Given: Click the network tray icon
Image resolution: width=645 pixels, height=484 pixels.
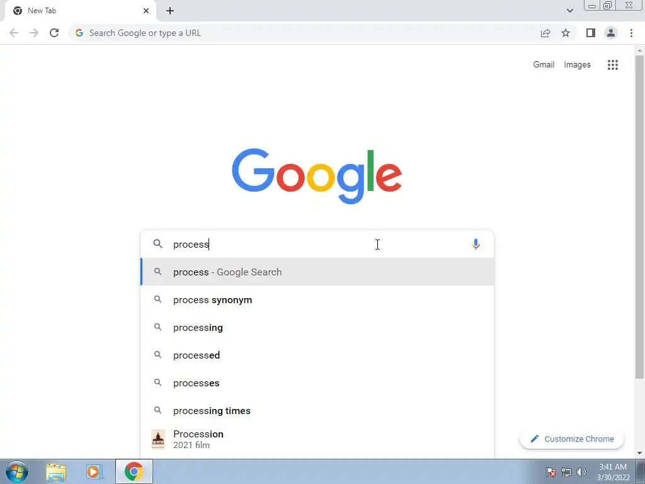Looking at the screenshot, I should tap(566, 472).
